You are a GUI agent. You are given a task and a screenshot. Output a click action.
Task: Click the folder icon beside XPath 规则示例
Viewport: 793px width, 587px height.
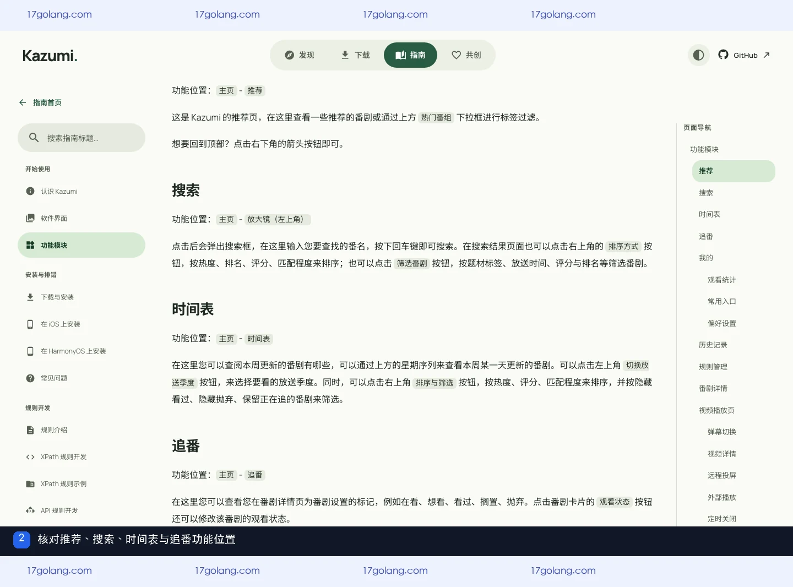[30, 484]
